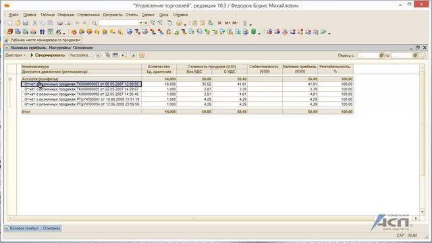Click the help question icon in report toolbar
This screenshot has width=432, height=243.
(x=142, y=55)
